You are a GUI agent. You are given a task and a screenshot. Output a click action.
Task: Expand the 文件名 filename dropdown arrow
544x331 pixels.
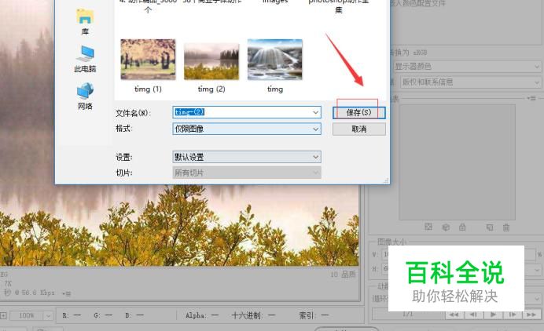315,112
